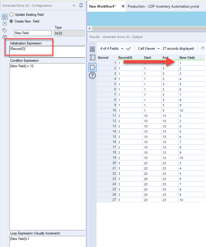206x247 pixels.
Task: Click the End column header
Action: (170, 58)
